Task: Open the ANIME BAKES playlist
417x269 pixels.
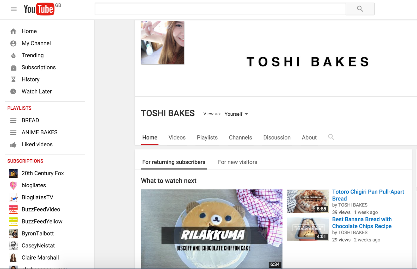Action: coord(40,132)
